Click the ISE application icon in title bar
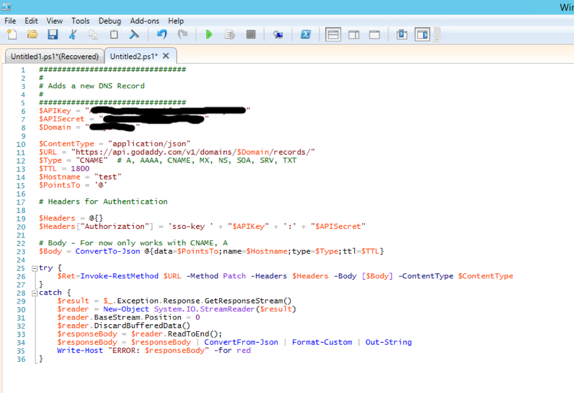 click(6, 6)
